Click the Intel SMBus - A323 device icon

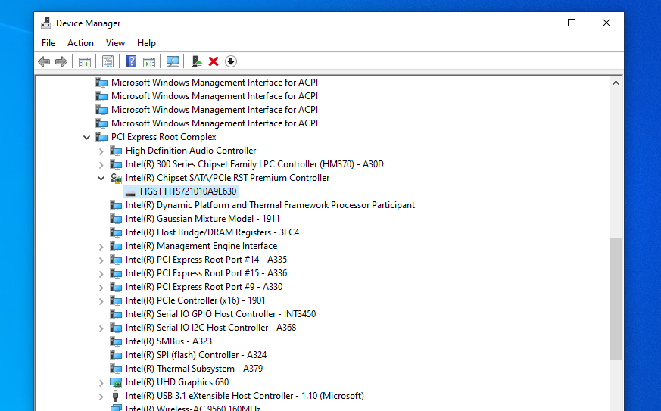[116, 341]
